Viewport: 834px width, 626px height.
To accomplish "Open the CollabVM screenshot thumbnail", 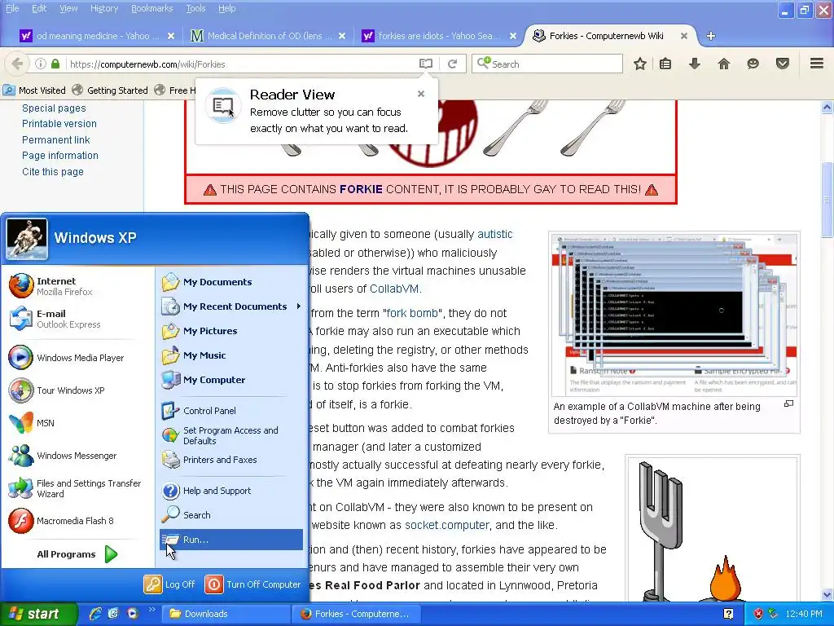I will point(674,314).
